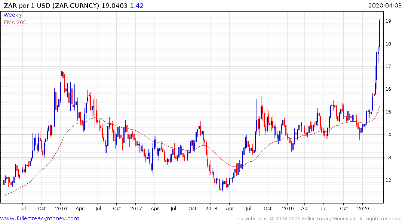The image size is (402, 224).
Task: Click the date 2020-04-03
Action: pyautogui.click(x=384, y=5)
